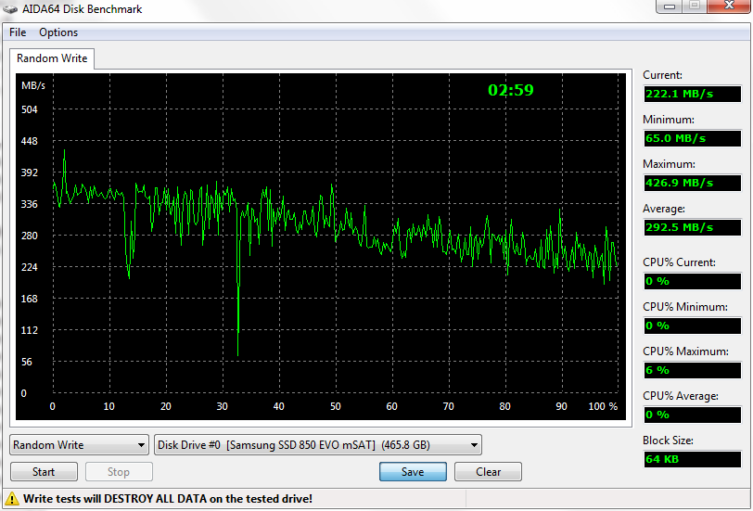The height and width of the screenshot is (511, 753).
Task: Click the Current: label
Action: pos(662,75)
